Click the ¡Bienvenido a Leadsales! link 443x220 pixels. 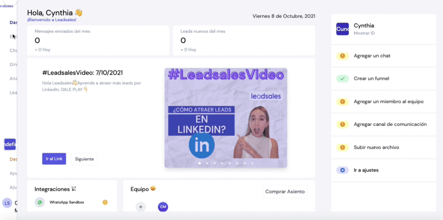pyautogui.click(x=52, y=20)
